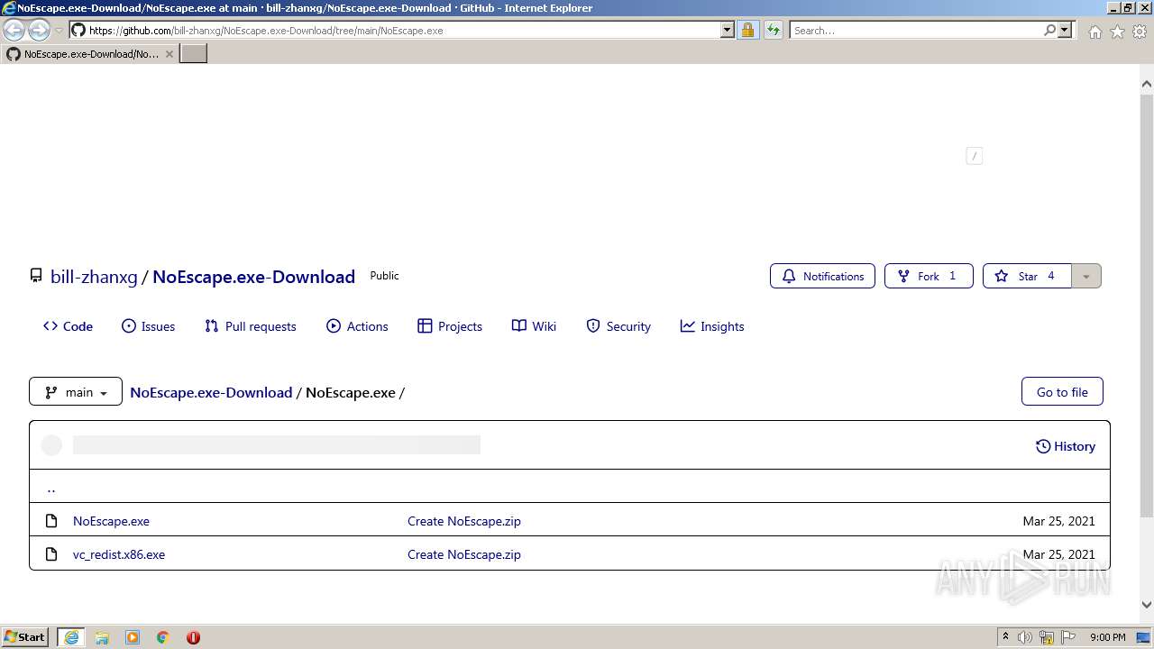
Task: Click the page scrollbar up arrow
Action: point(1147,84)
